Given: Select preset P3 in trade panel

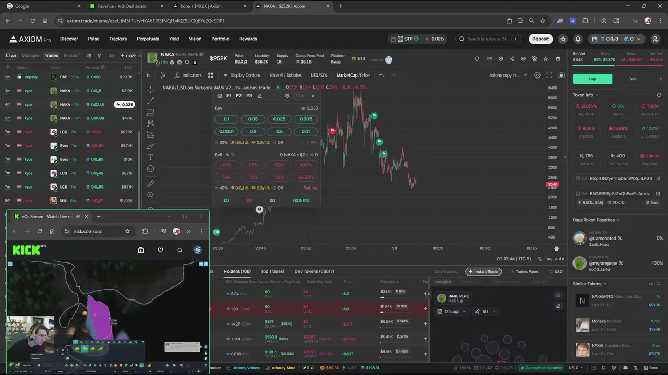Looking at the screenshot, I should click(x=249, y=96).
